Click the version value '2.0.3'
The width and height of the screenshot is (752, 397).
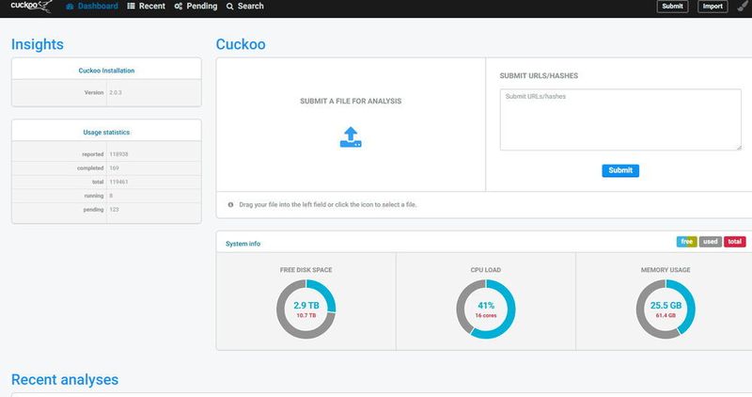[x=116, y=92]
